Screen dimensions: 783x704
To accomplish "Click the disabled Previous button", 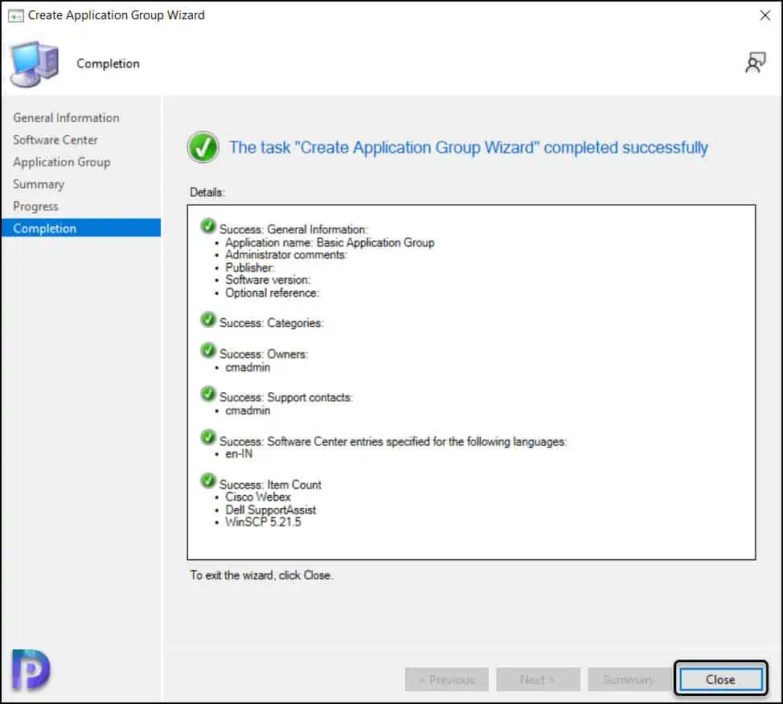I will point(447,679).
